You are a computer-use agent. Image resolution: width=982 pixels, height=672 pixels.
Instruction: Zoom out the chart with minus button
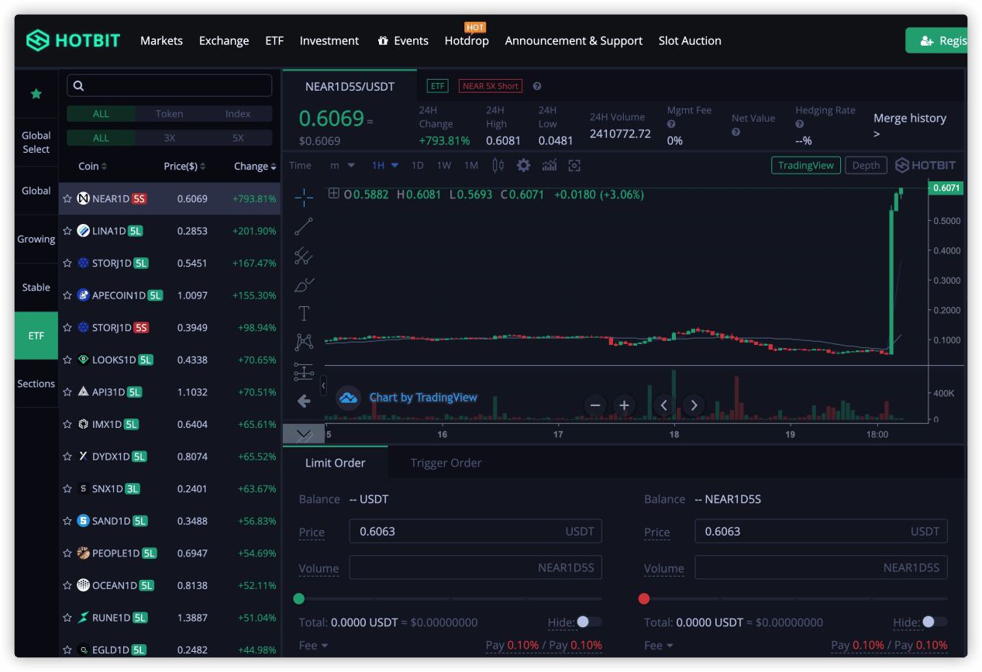pyautogui.click(x=595, y=405)
